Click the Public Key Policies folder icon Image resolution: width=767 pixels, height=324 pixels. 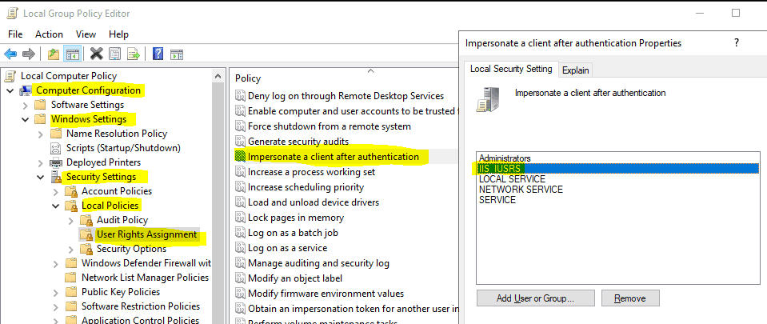tap(72, 292)
